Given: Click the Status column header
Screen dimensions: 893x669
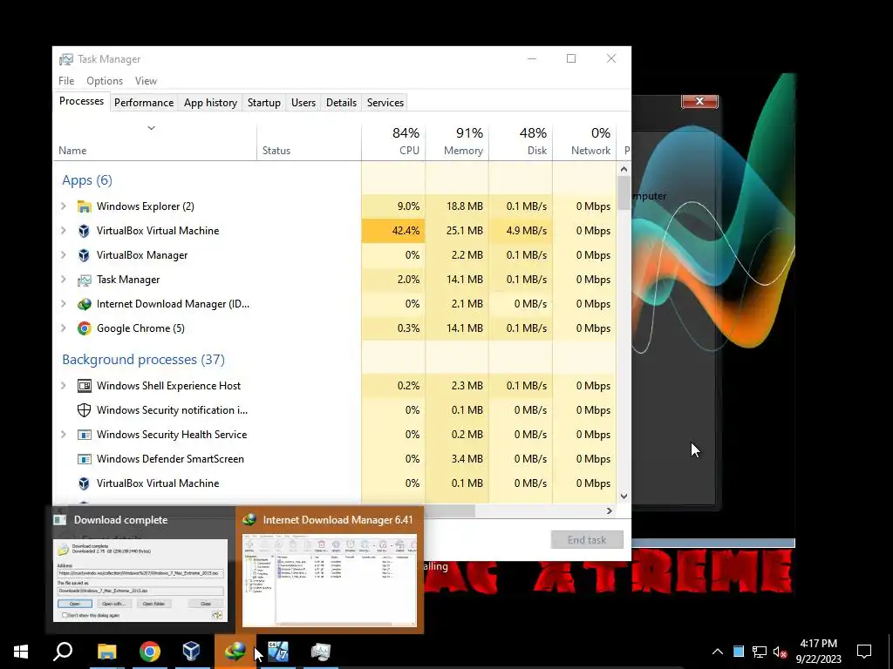Looking at the screenshot, I should pyautogui.click(x=310, y=141).
